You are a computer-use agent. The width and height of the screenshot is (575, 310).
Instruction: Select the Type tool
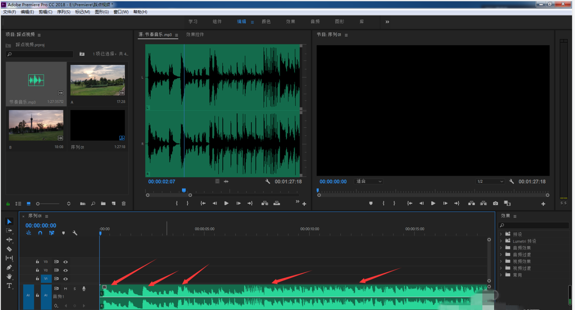pyautogui.click(x=9, y=286)
